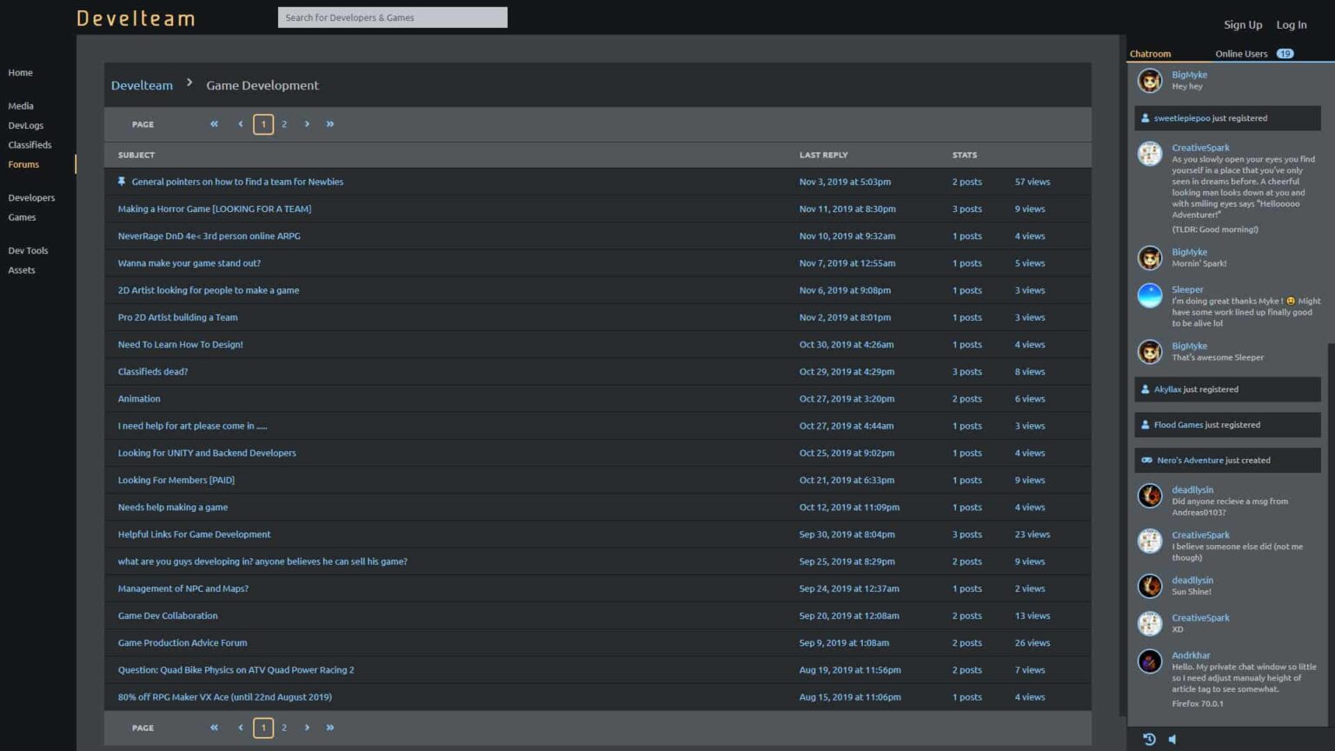Click Sleeper's blue avatar in chat
The image size is (1335, 751).
1149,296
